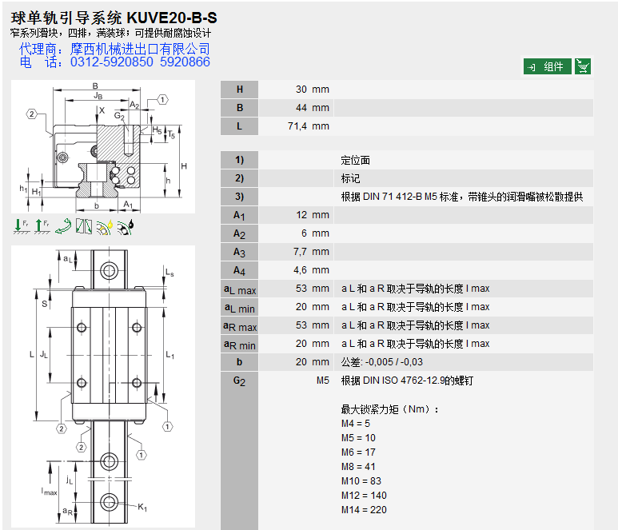Image resolution: width=618 pixels, height=530 pixels.
Task: Click the agent name 摩西机械进出口有限公司
Action: click(x=140, y=49)
